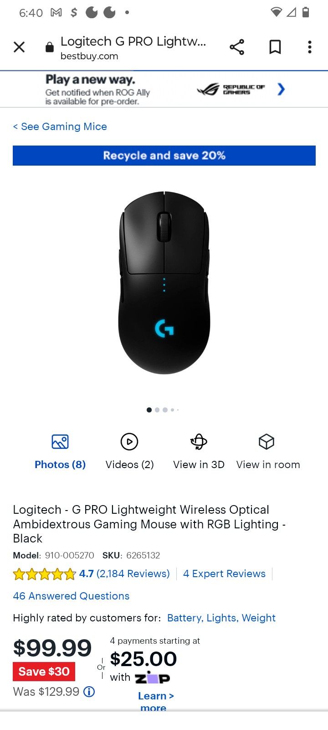This screenshot has height=730, width=328.
Task: Open View in room AR feature
Action: pyautogui.click(x=266, y=442)
